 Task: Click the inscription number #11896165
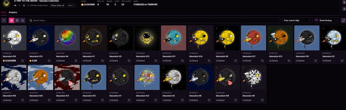coord(7,53)
